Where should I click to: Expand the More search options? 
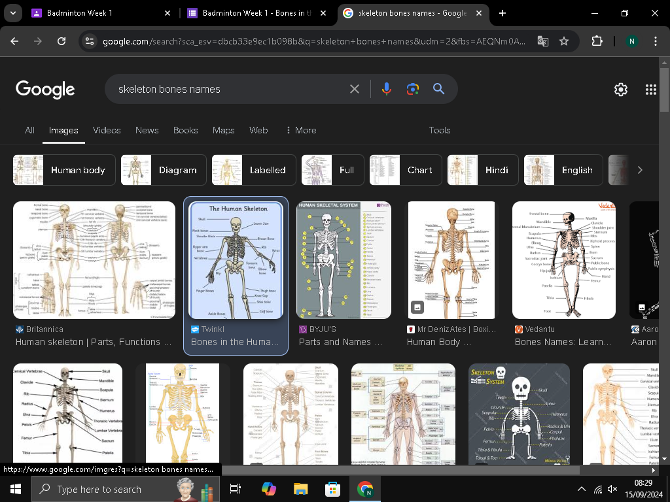301,130
